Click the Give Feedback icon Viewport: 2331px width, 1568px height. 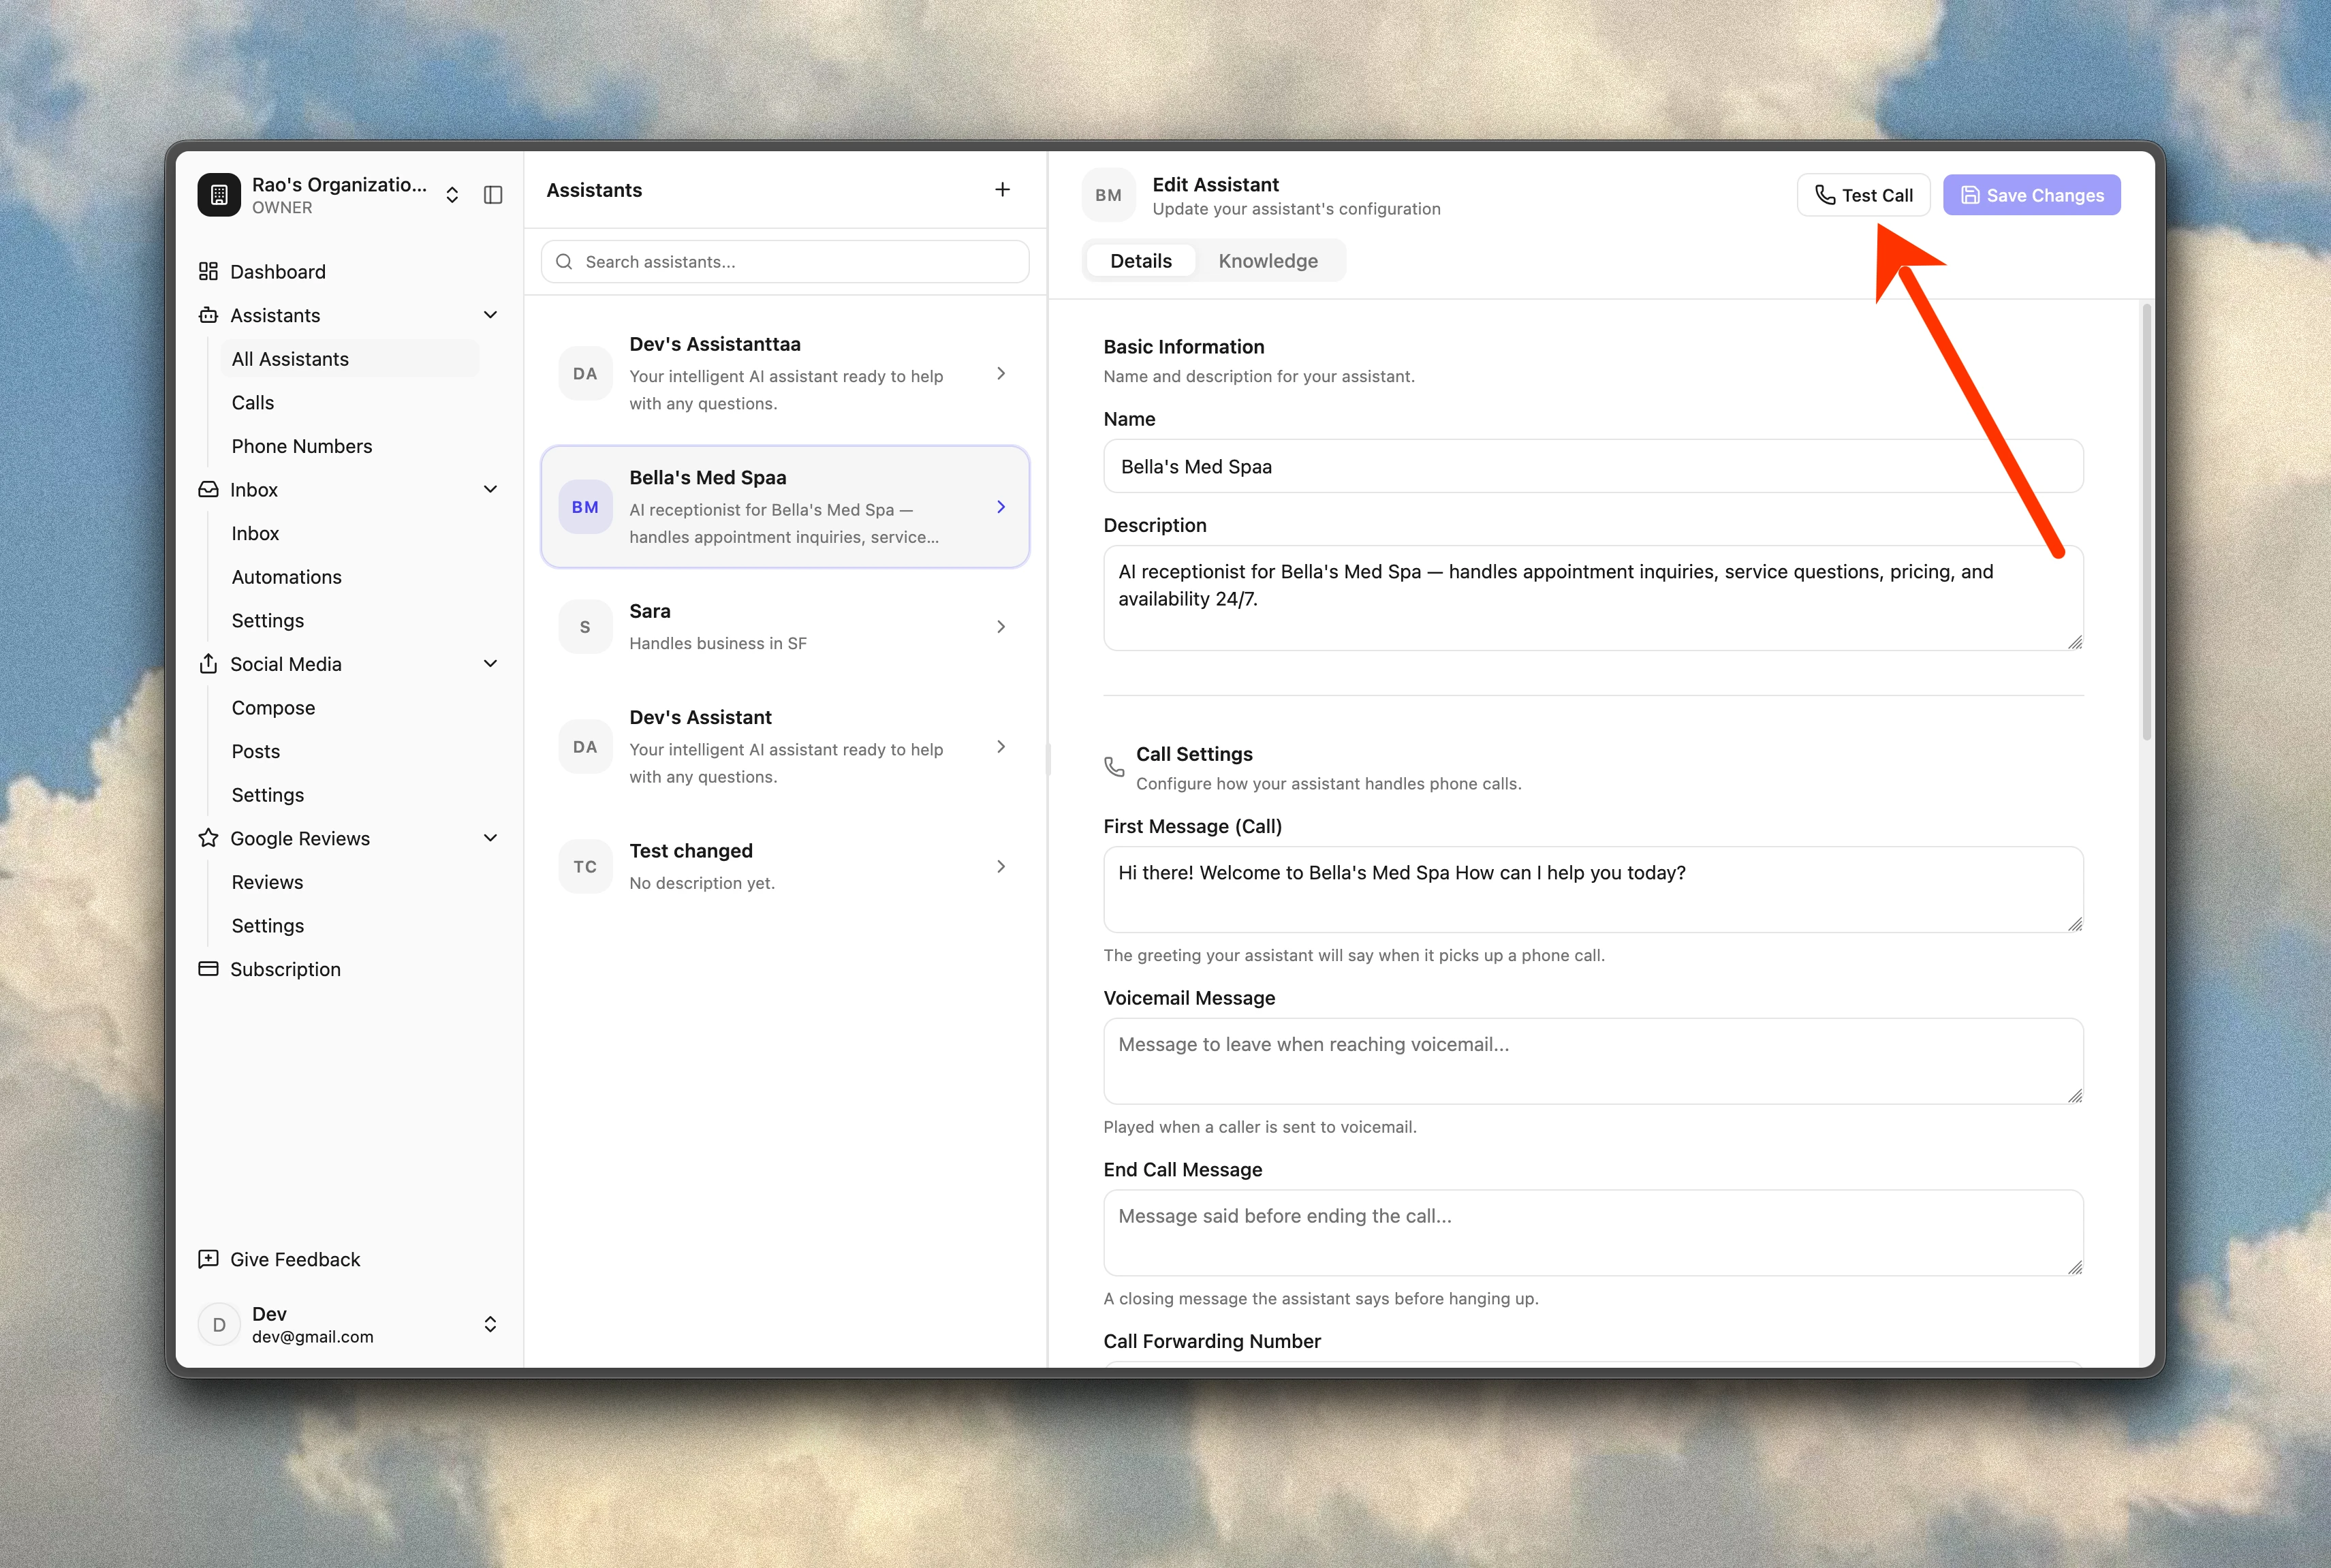[x=208, y=1258]
